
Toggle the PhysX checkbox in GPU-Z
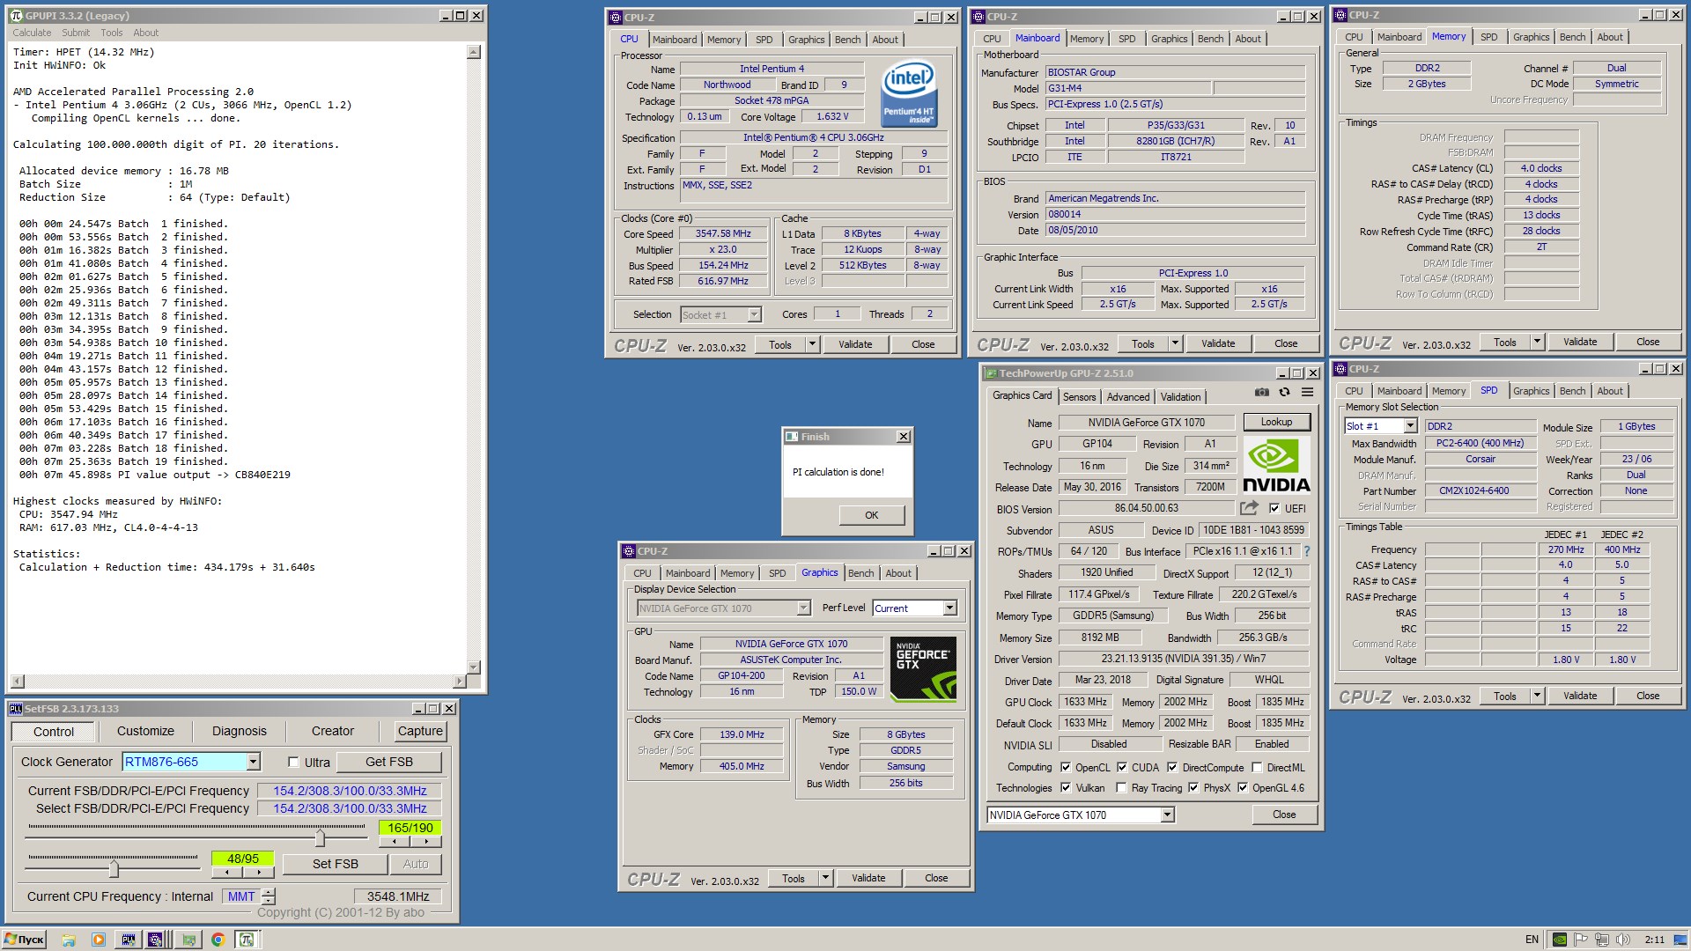click(x=1193, y=788)
